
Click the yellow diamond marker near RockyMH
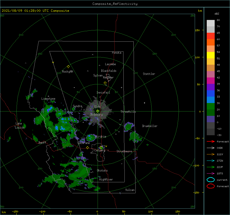click(68, 67)
